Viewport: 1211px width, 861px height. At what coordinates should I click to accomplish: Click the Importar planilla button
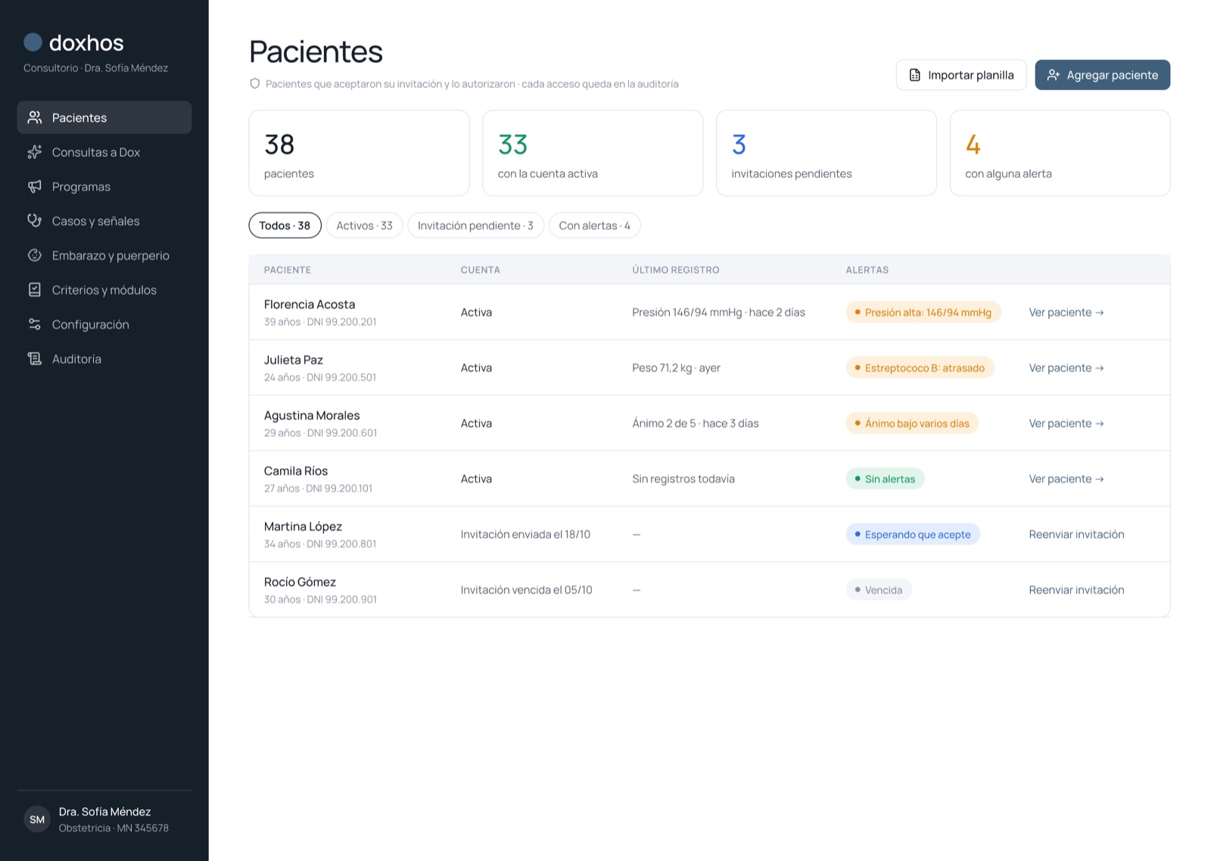(x=961, y=75)
